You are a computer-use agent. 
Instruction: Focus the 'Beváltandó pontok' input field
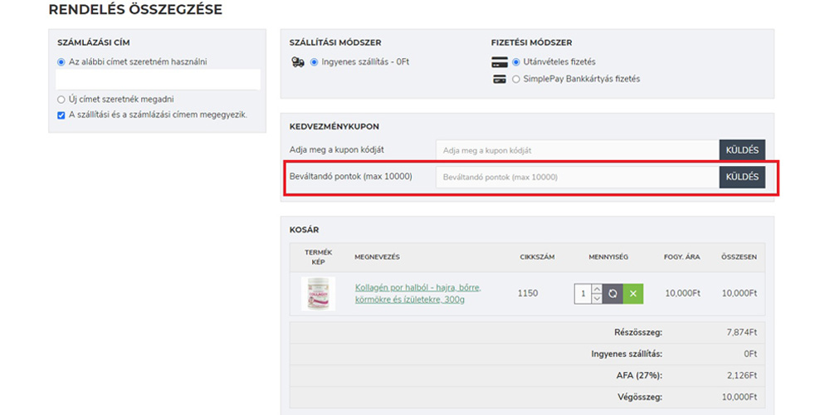click(x=577, y=178)
